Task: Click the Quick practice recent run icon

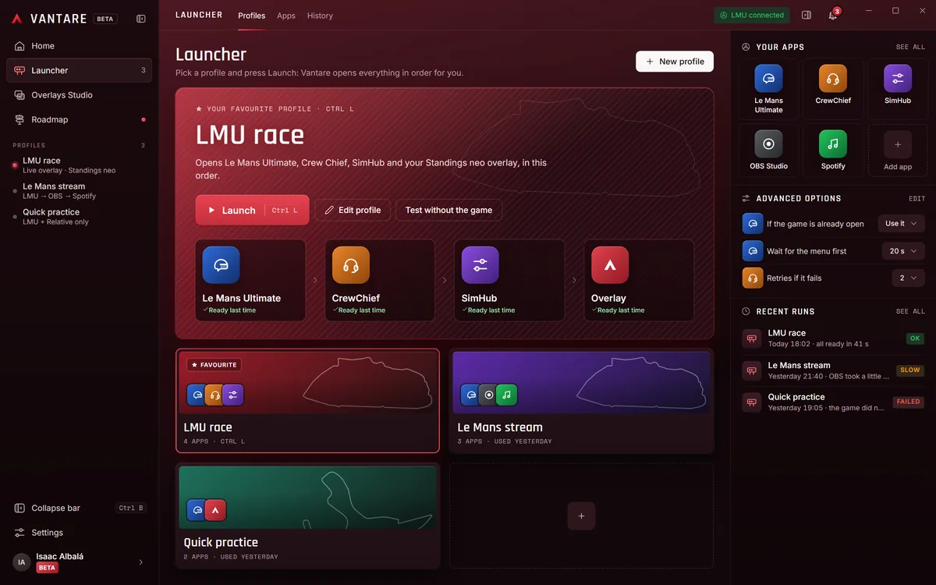Action: (751, 402)
